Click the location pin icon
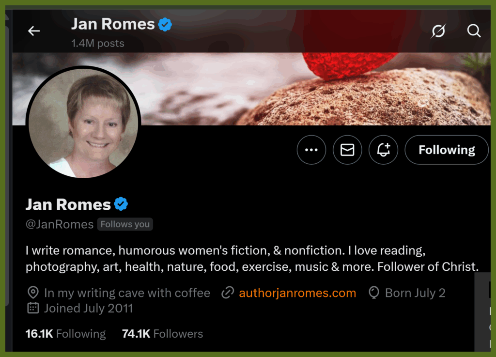This screenshot has width=496, height=357. pyautogui.click(x=33, y=293)
